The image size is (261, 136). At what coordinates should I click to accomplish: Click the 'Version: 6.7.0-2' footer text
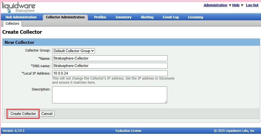click(13, 131)
